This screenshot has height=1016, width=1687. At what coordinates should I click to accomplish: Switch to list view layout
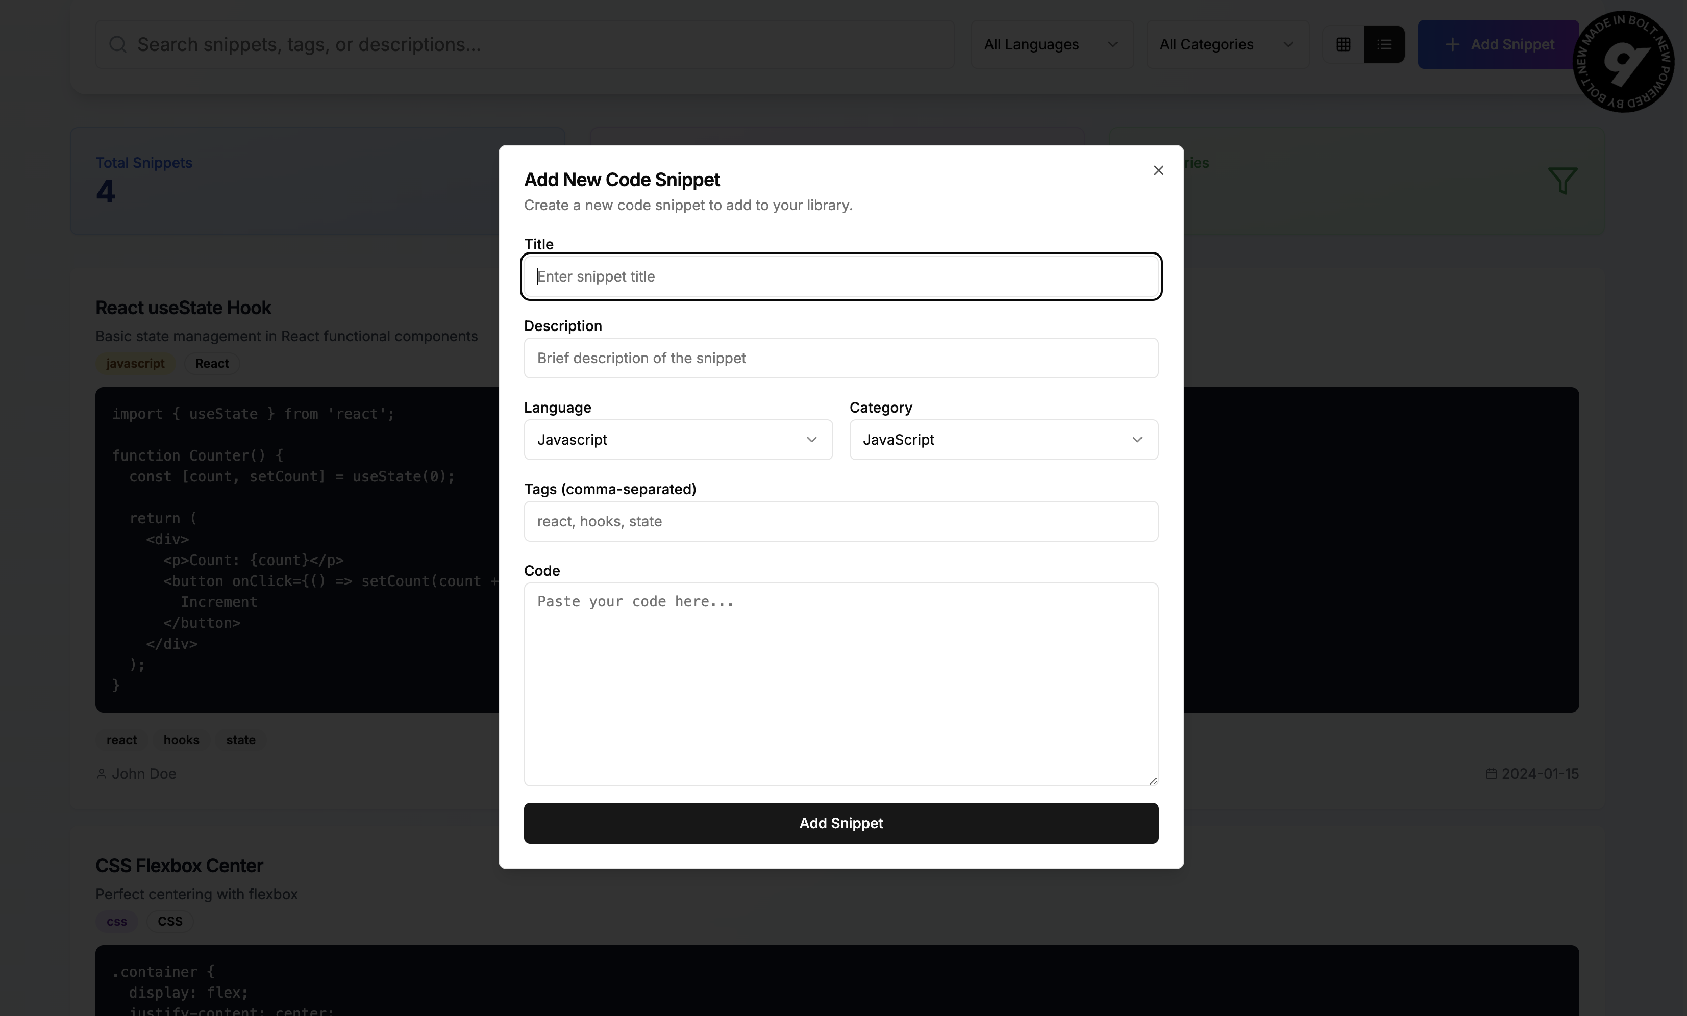coord(1384,44)
